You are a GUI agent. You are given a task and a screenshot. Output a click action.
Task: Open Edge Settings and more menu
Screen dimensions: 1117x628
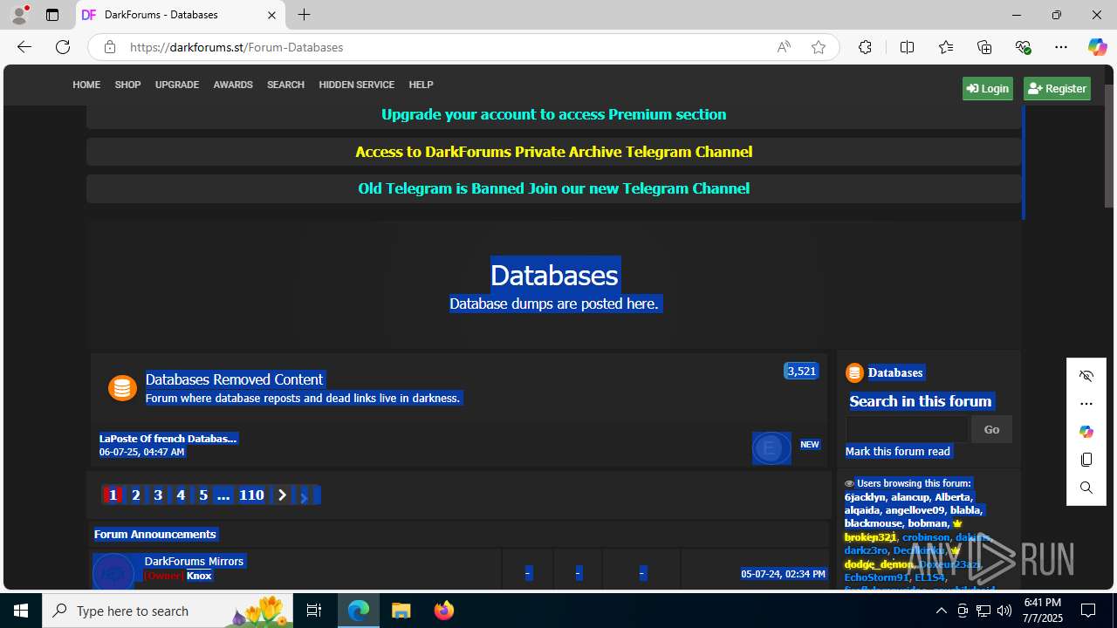(x=1061, y=47)
